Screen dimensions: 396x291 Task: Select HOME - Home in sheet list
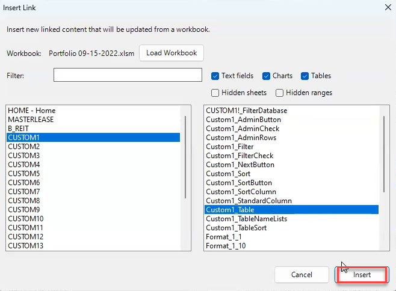pos(93,111)
